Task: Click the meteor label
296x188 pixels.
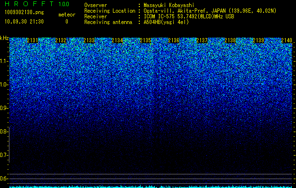Action: (x=67, y=15)
